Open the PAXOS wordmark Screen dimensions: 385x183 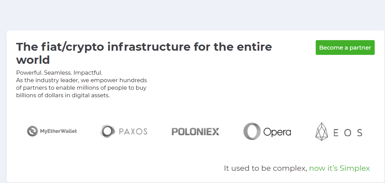[x=133, y=131]
